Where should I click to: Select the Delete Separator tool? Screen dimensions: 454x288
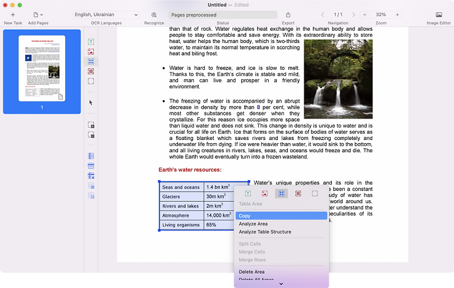91,176
